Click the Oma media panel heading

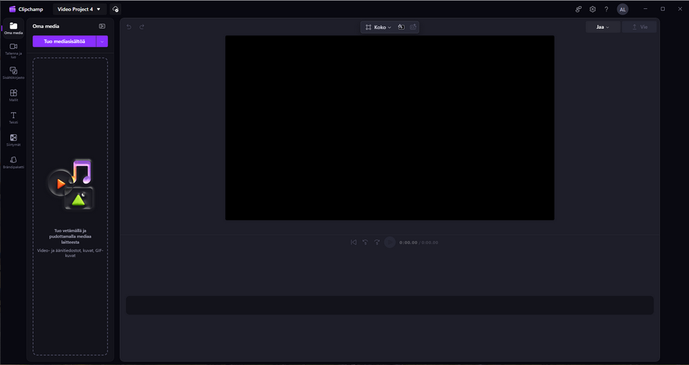pos(45,26)
